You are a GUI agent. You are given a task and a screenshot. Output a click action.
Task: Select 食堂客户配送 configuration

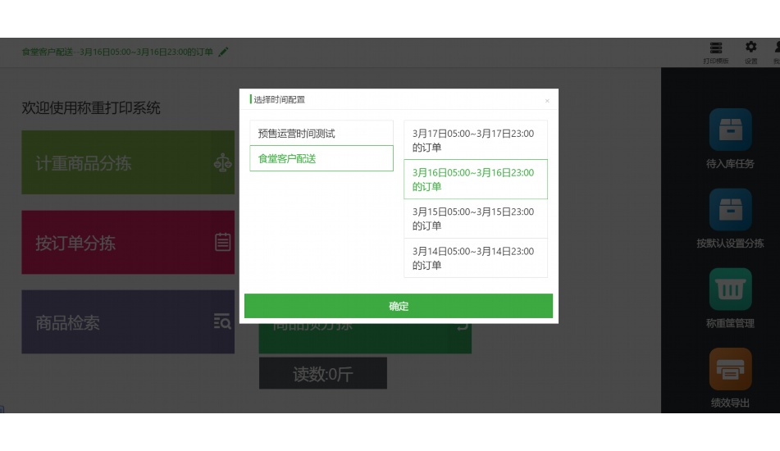click(321, 158)
